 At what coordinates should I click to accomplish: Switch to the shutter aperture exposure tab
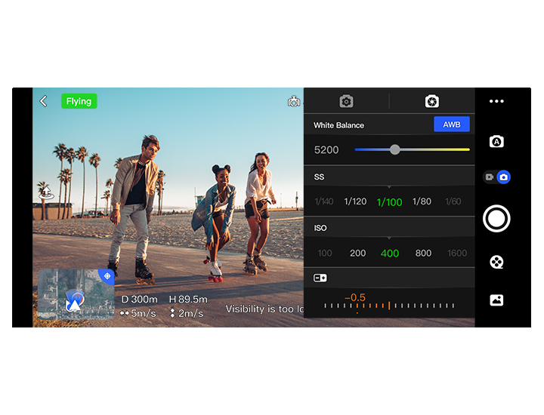tap(431, 101)
